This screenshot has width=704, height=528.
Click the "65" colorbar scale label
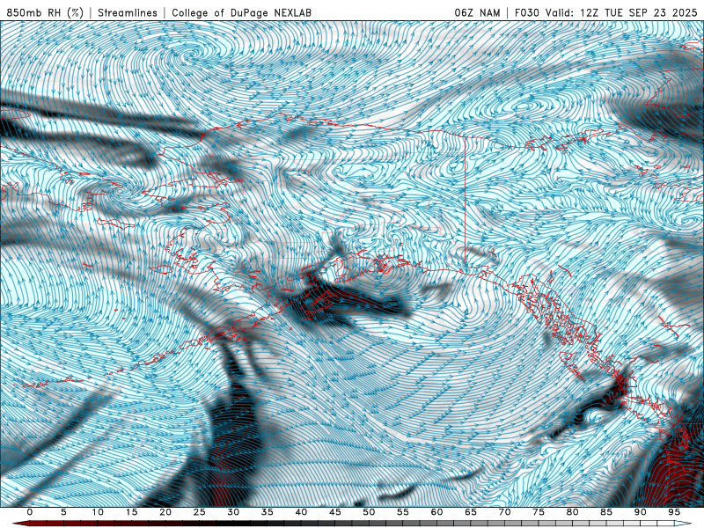pos(471,512)
